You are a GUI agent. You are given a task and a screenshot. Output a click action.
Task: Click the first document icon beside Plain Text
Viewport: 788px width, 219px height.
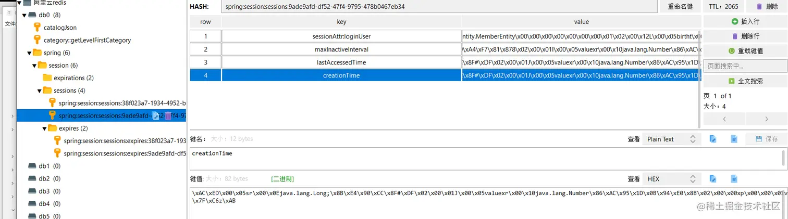click(713, 139)
